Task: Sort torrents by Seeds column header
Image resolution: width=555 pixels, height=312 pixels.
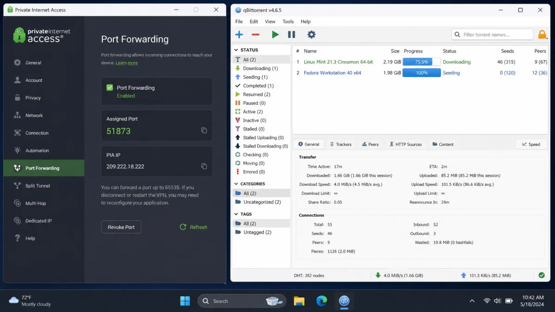Action: coord(507,51)
